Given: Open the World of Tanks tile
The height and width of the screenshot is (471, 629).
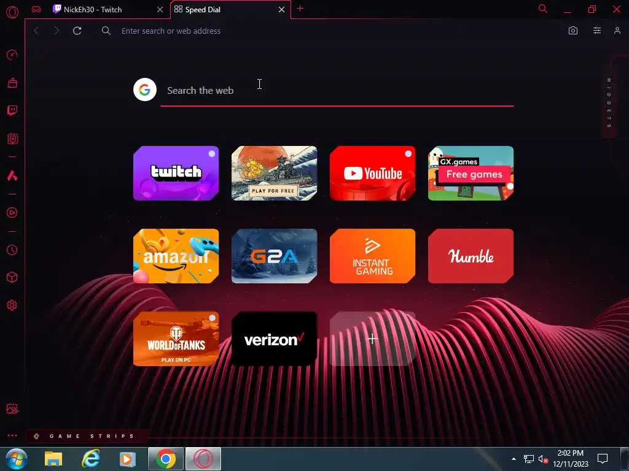Looking at the screenshot, I should tap(176, 339).
